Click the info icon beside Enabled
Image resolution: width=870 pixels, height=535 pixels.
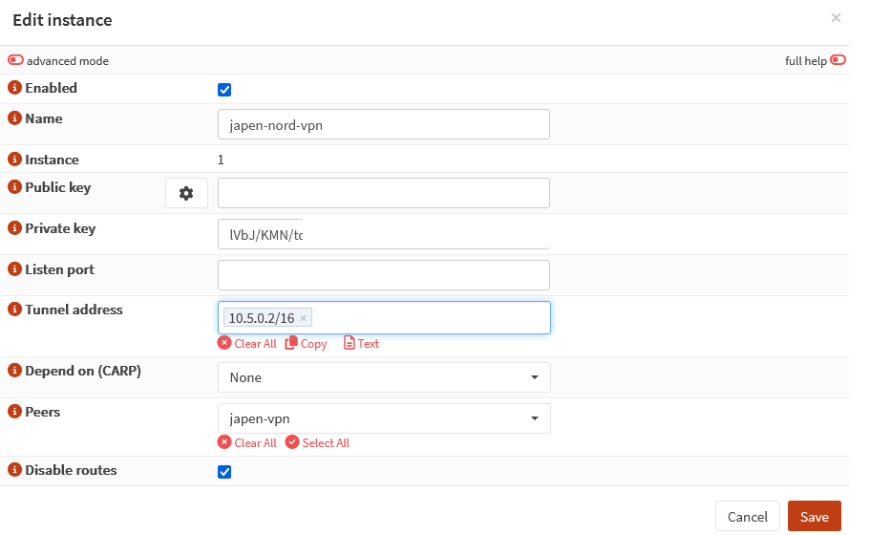[14, 88]
